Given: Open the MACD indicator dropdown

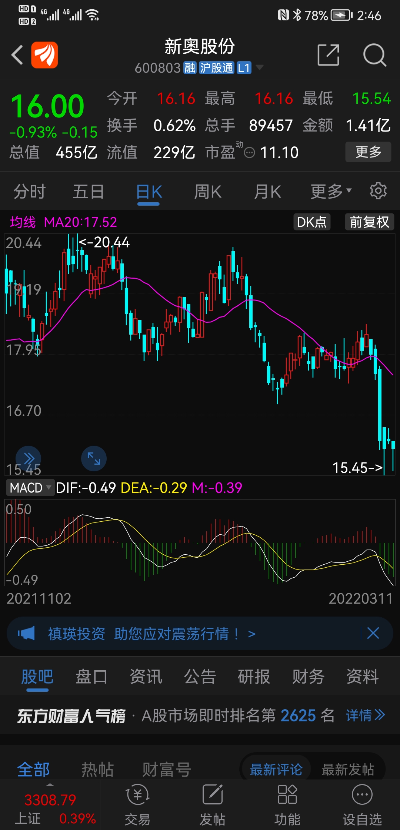Looking at the screenshot, I should coord(30,488).
